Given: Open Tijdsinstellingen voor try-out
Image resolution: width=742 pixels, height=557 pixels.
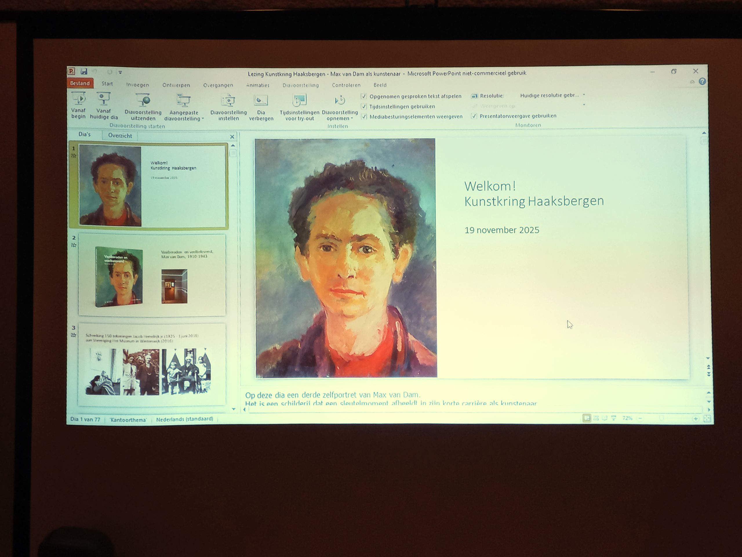Looking at the screenshot, I should coord(299,101).
